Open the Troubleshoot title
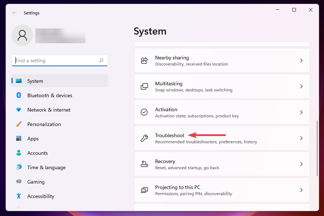The height and width of the screenshot is (216, 324). coord(170,135)
